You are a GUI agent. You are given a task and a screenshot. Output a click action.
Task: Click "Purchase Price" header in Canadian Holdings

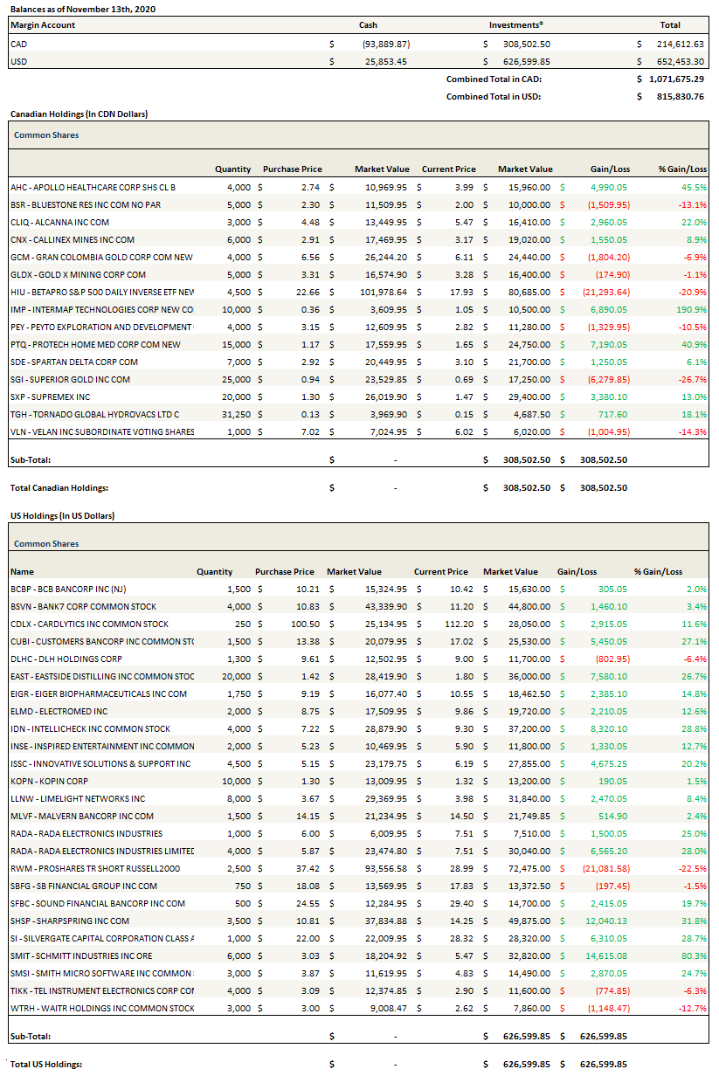pos(292,169)
